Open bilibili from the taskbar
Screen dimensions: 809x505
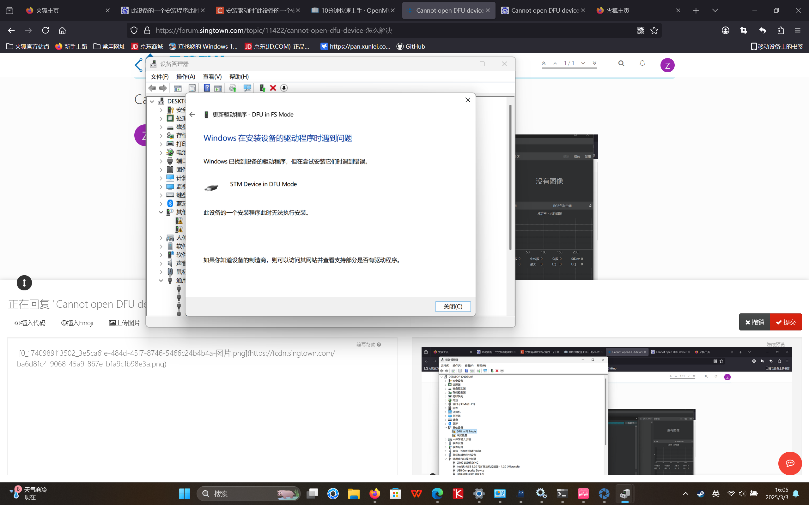(x=583, y=493)
